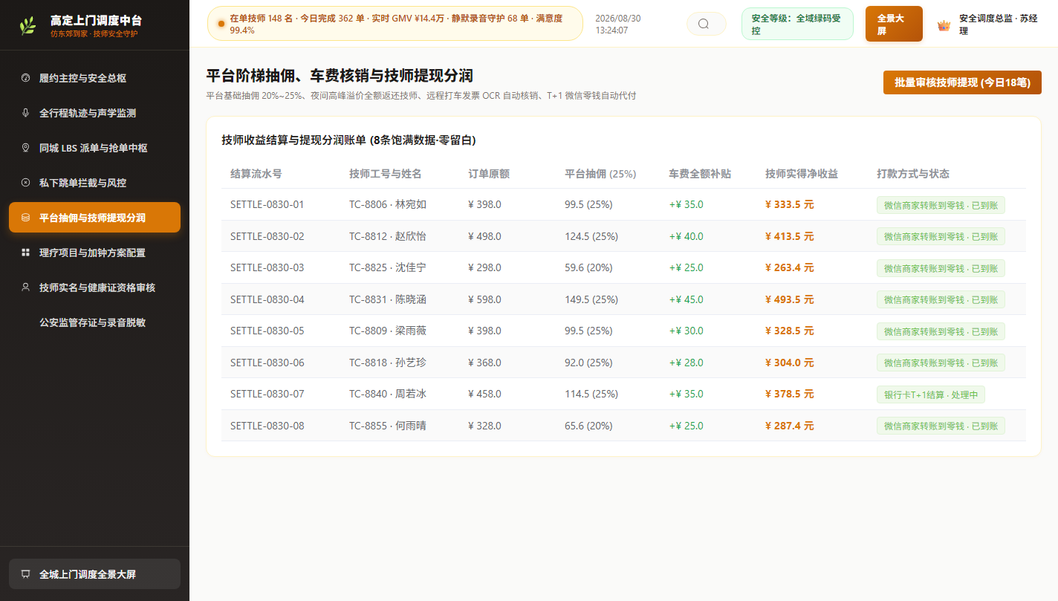1058x601 pixels.
Task: Click the grid icon beside 理疗项目与加钟方案配置
Action: click(x=25, y=253)
